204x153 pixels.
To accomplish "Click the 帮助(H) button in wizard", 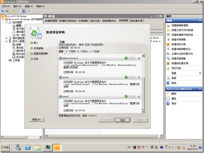I will point(36,119).
